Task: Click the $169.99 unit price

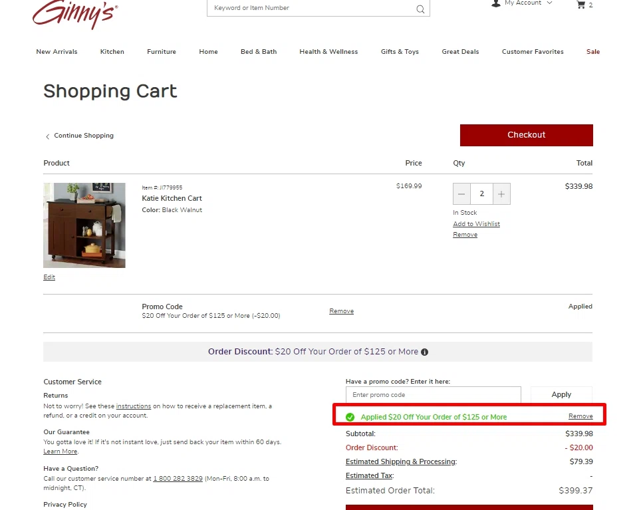Action: pos(409,186)
